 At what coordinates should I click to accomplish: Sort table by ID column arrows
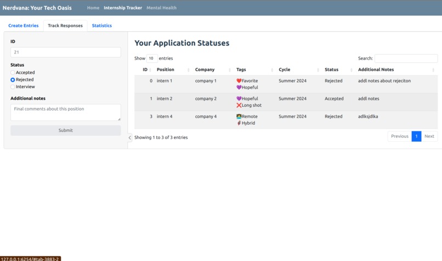150,69
